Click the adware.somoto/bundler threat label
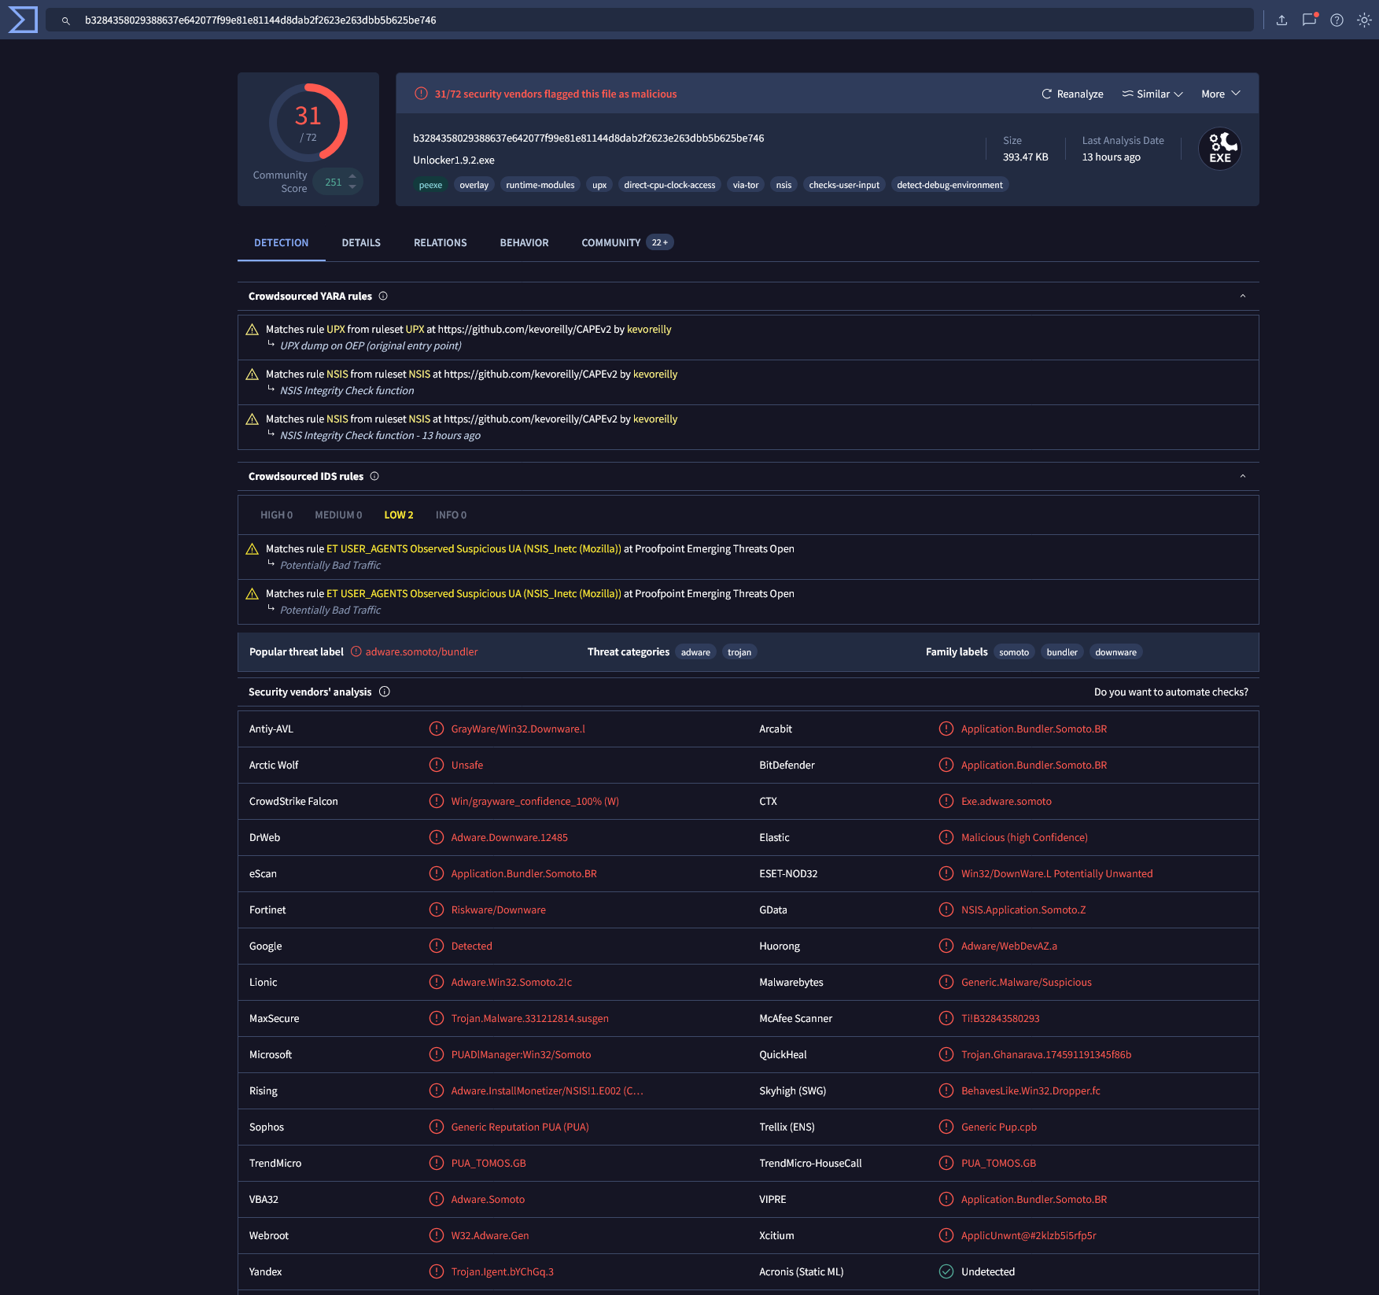 tap(422, 652)
